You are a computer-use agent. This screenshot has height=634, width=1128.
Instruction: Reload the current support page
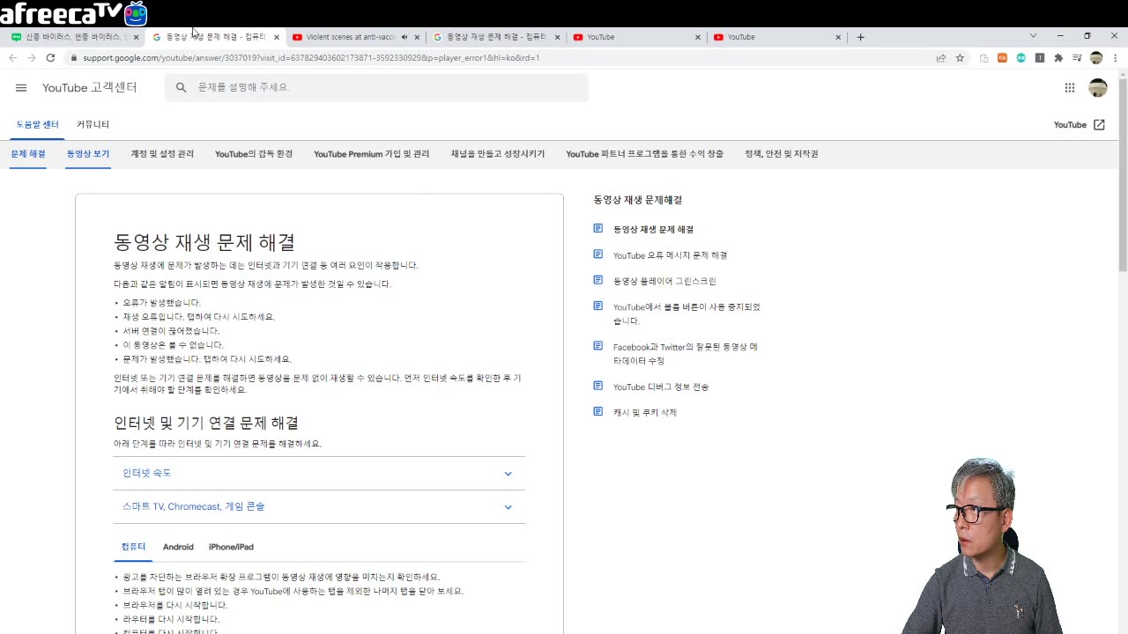[50, 58]
